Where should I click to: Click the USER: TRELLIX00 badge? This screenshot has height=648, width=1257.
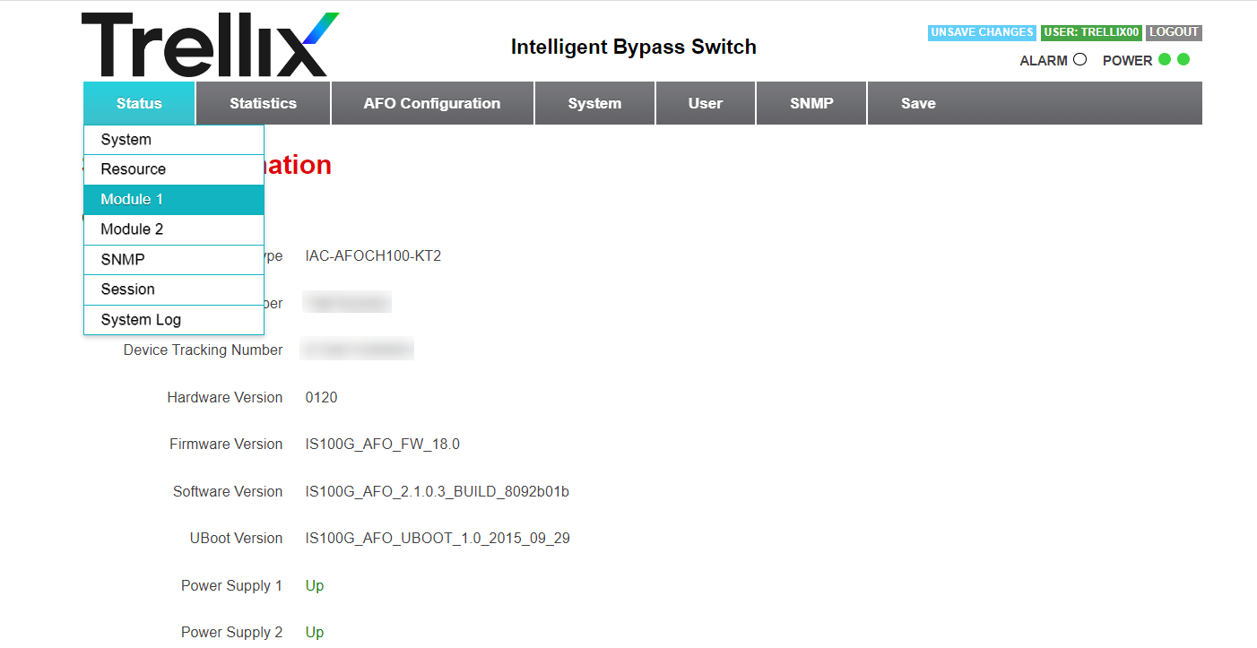point(1091,32)
